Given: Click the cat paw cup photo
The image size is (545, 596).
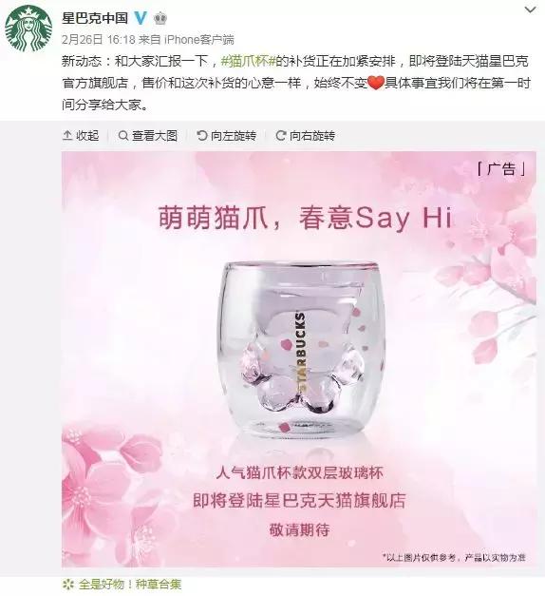Looking at the screenshot, I should tap(299, 359).
